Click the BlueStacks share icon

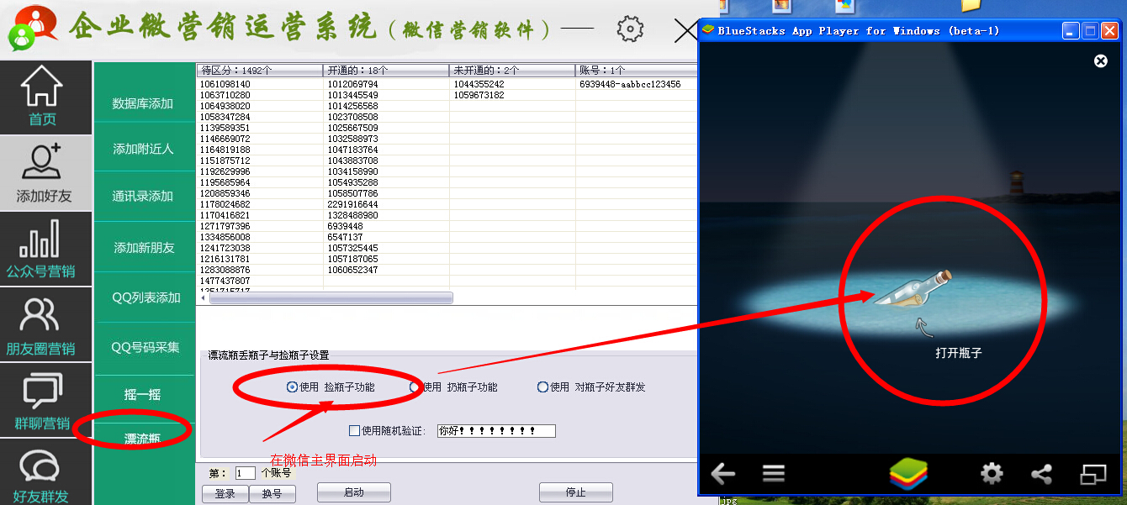coord(1042,474)
